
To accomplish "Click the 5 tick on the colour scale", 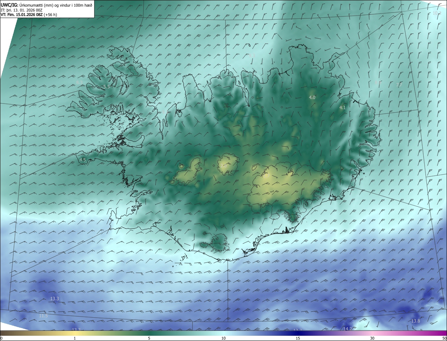I will click(149, 338).
